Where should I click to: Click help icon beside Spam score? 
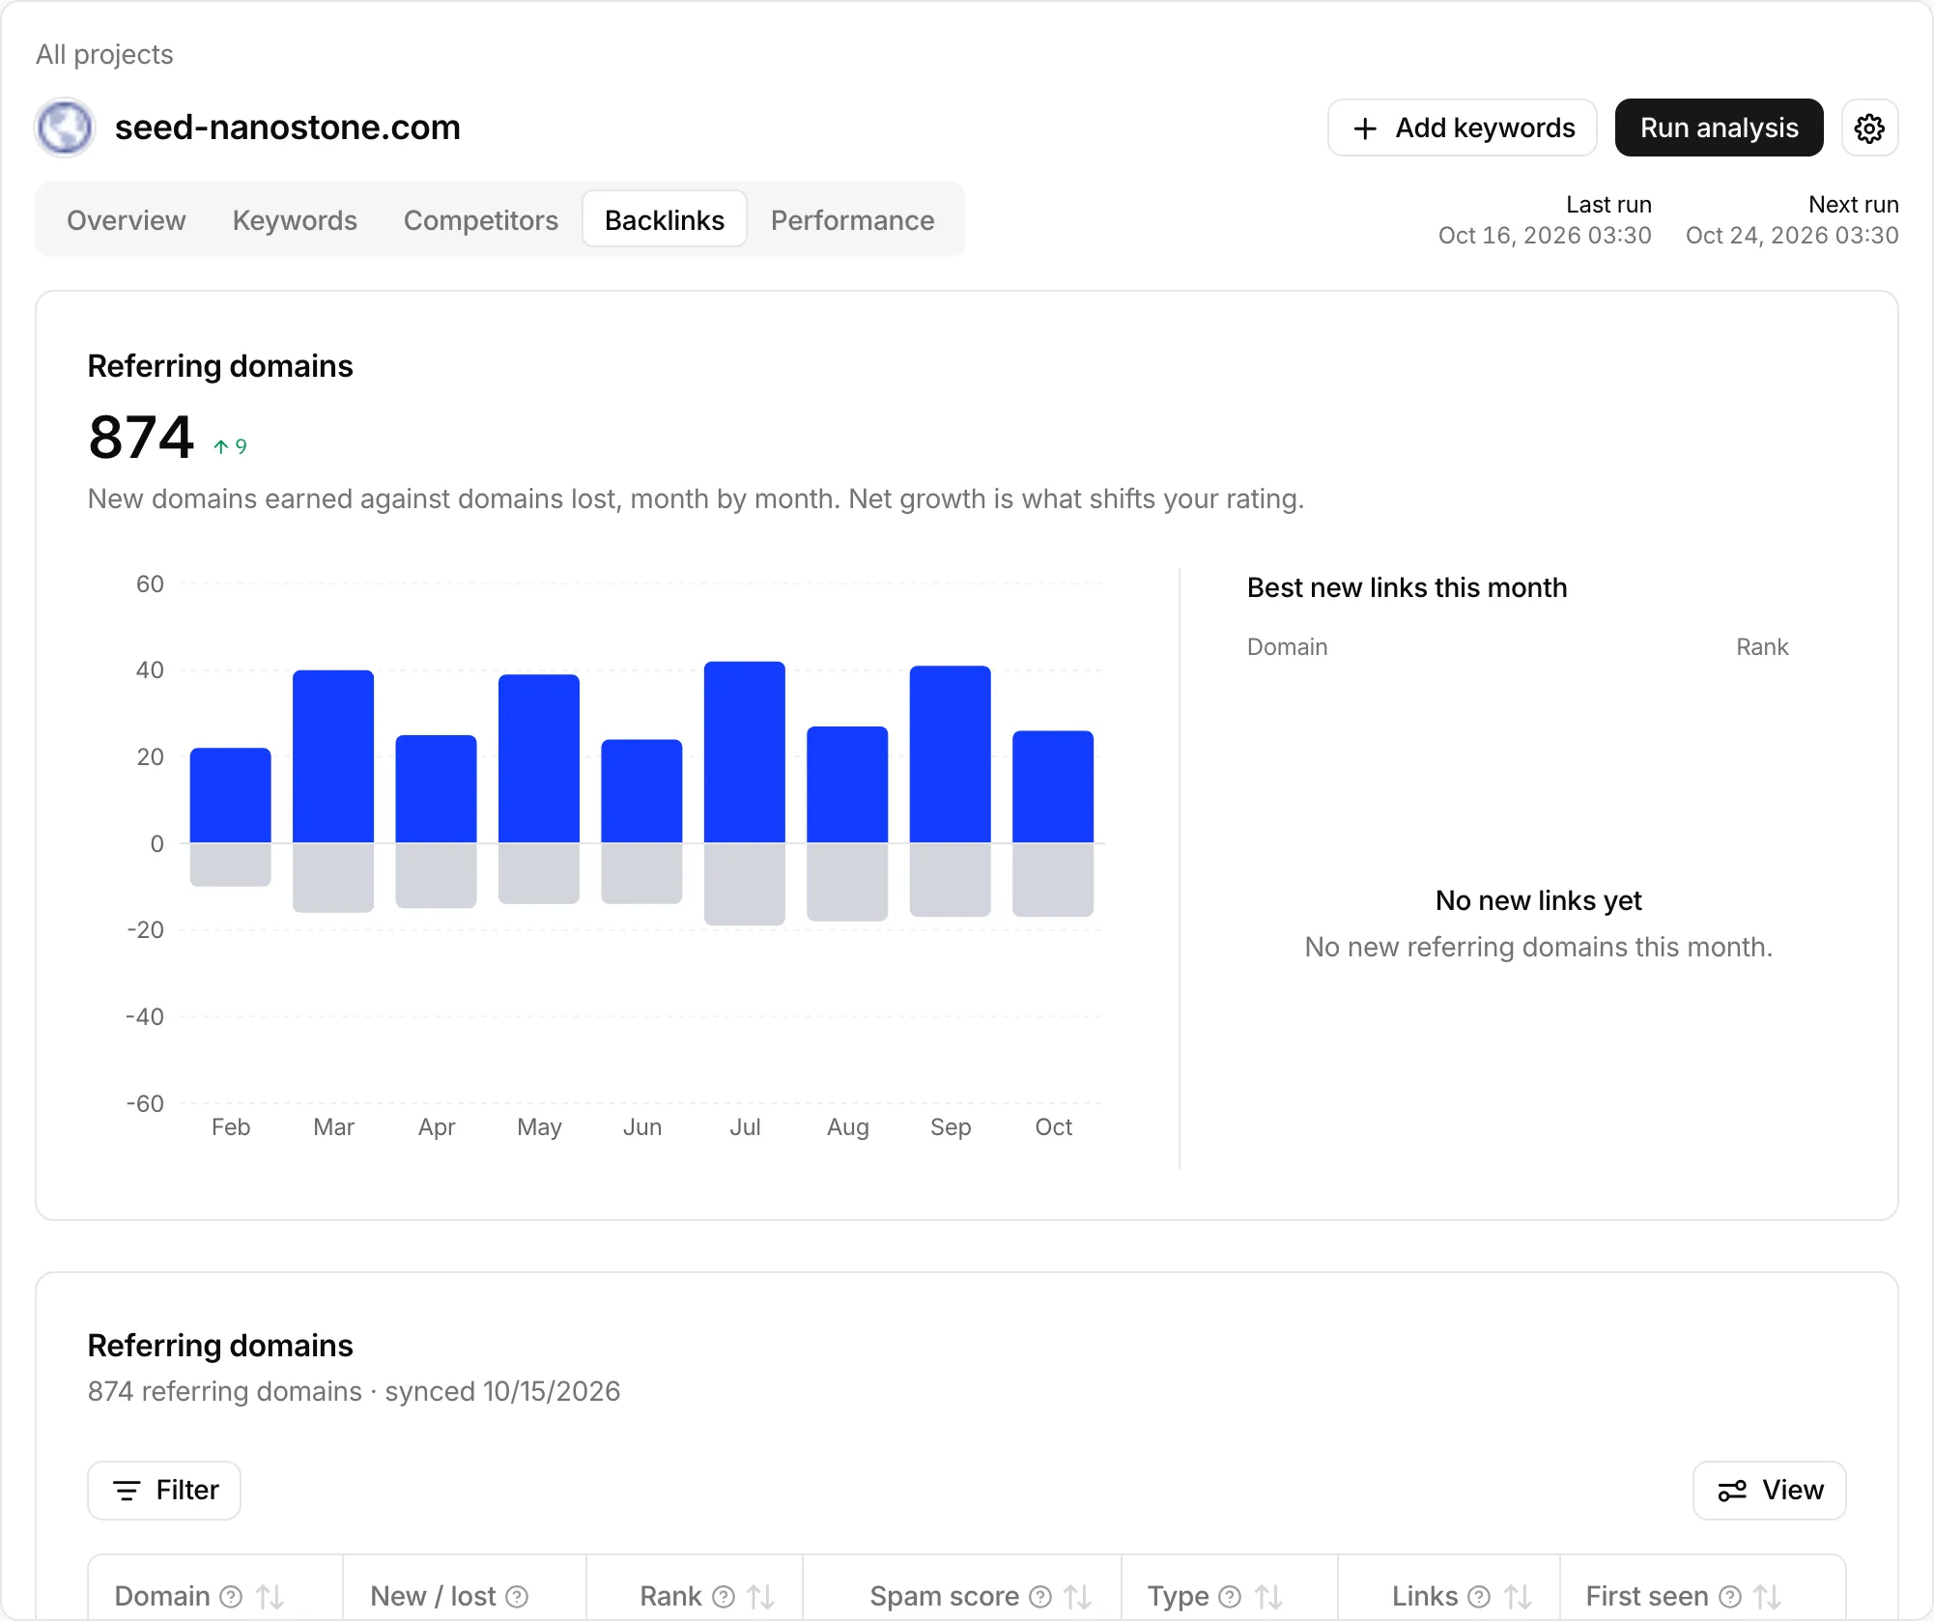(x=1040, y=1596)
